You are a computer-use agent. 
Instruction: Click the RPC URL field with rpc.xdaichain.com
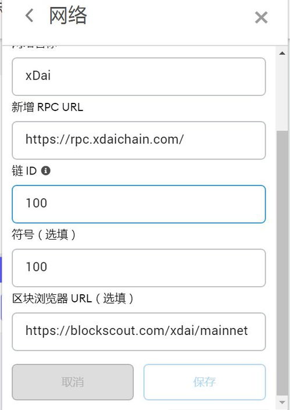pyautogui.click(x=139, y=140)
